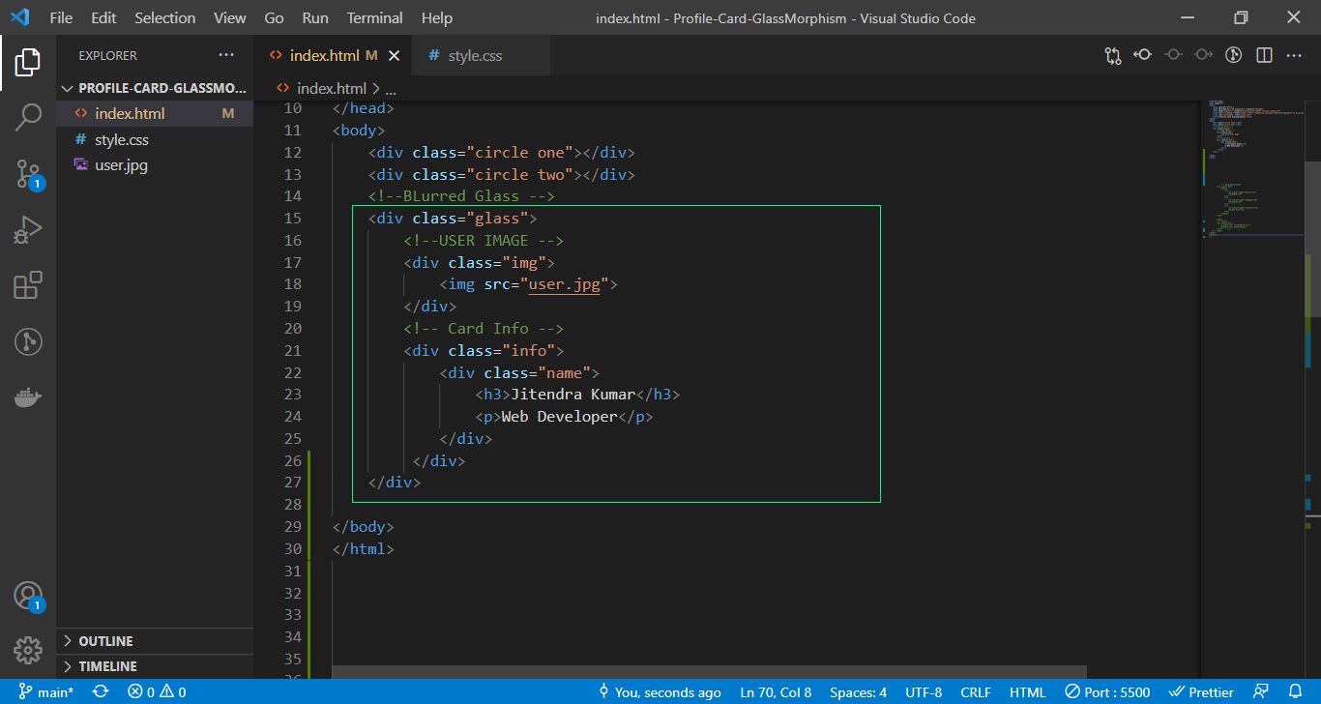Click the 'Jitendra Kumar' text in code

pos(572,395)
